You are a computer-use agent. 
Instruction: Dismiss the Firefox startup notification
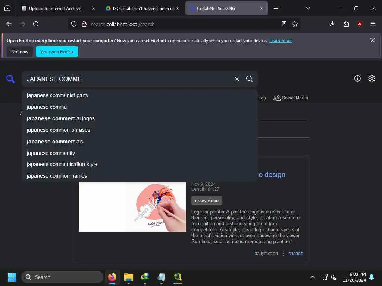373,40
